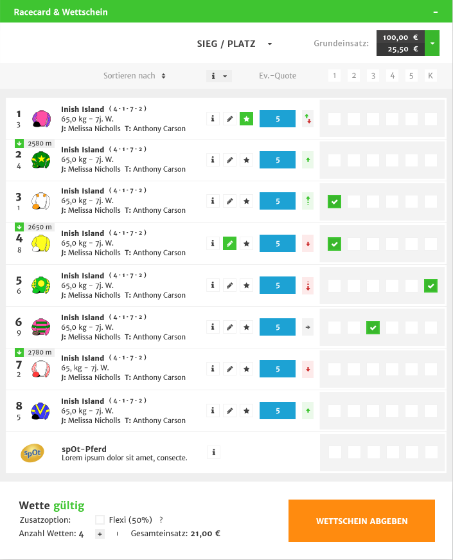
Task: Select the K column header
Action: [x=431, y=76]
